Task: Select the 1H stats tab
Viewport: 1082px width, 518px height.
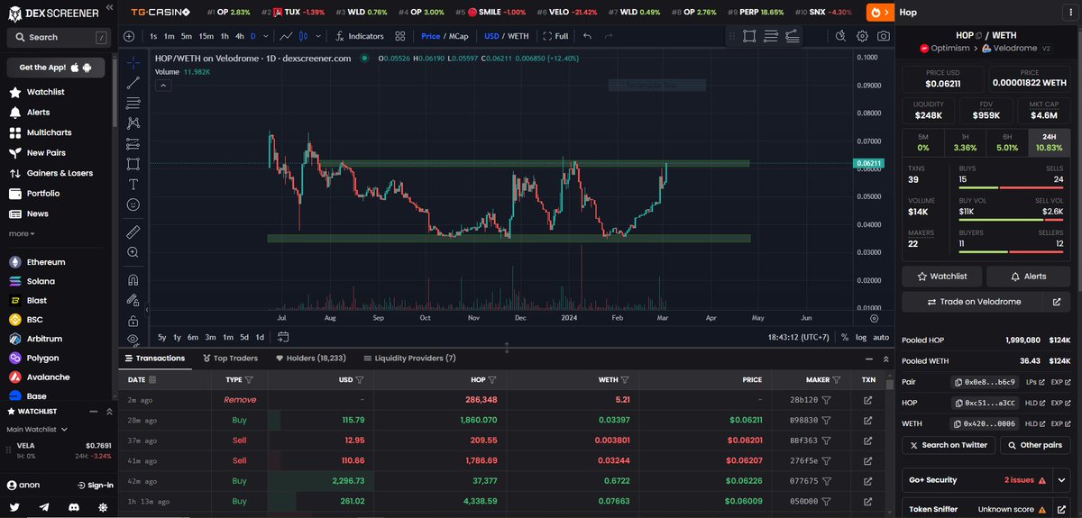Action: click(x=965, y=142)
